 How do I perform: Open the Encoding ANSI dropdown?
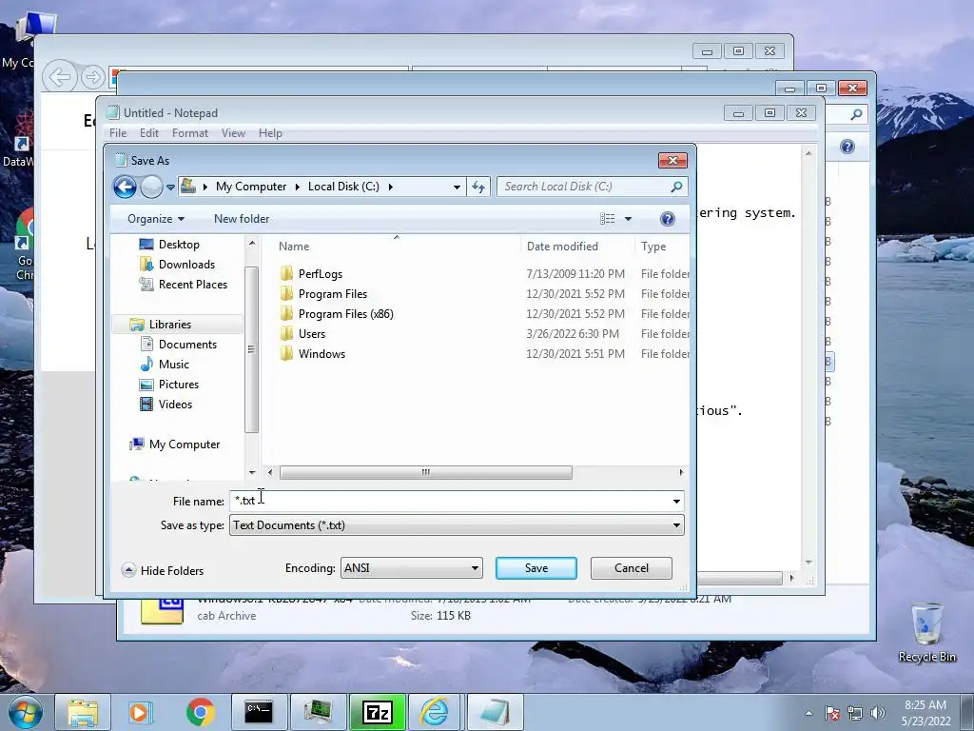[411, 568]
